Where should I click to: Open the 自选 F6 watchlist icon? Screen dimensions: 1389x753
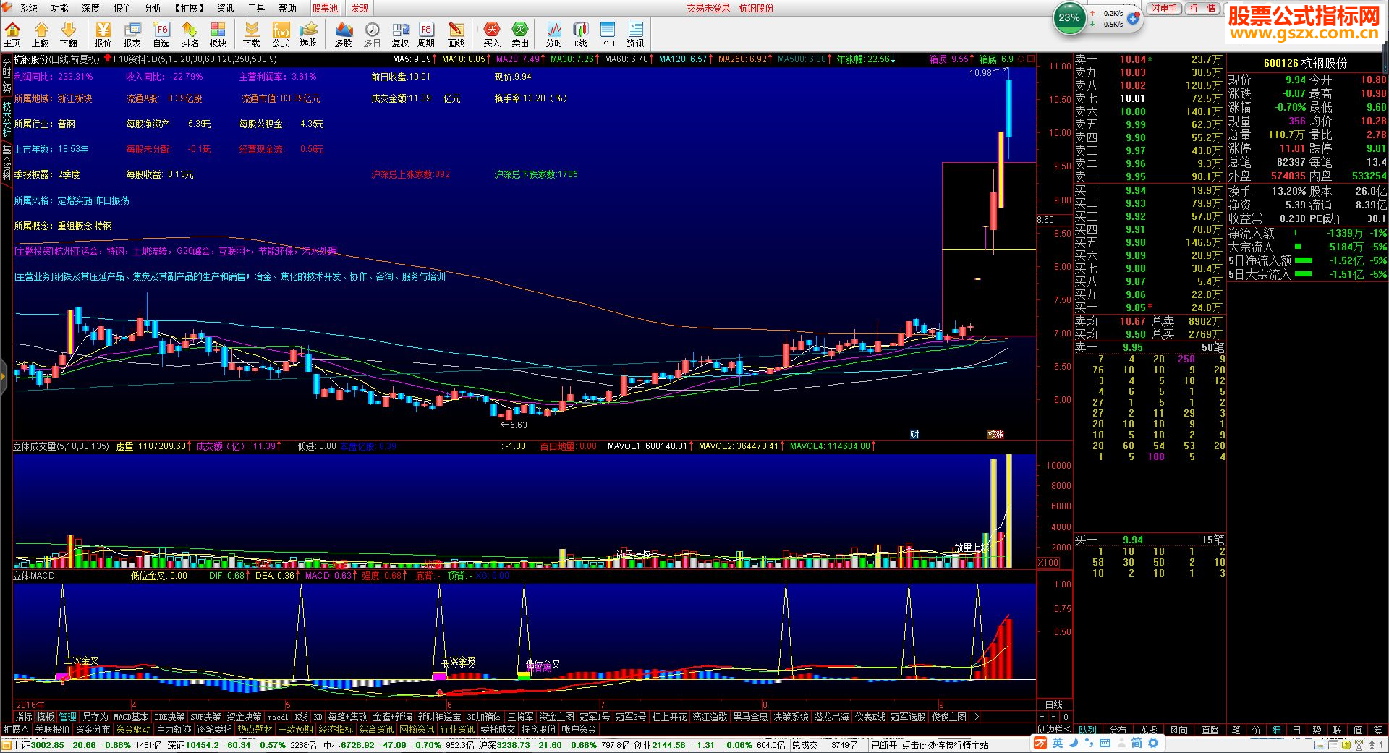[x=161, y=34]
